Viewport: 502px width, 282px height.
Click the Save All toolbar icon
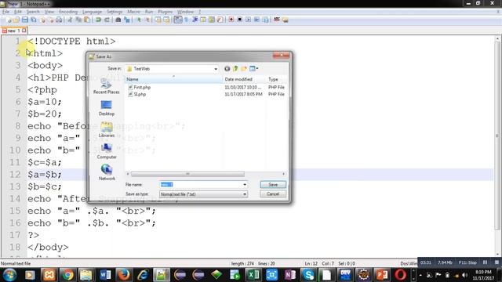point(33,20)
